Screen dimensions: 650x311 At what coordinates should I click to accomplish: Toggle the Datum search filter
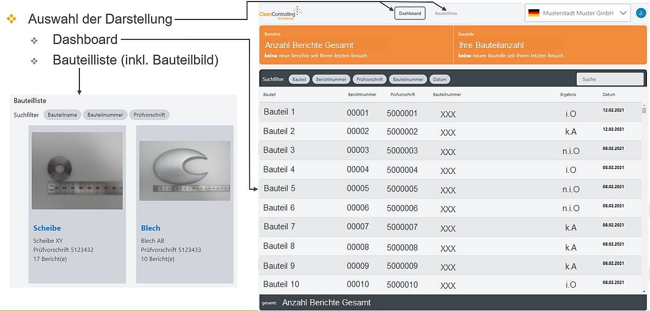[x=439, y=79]
